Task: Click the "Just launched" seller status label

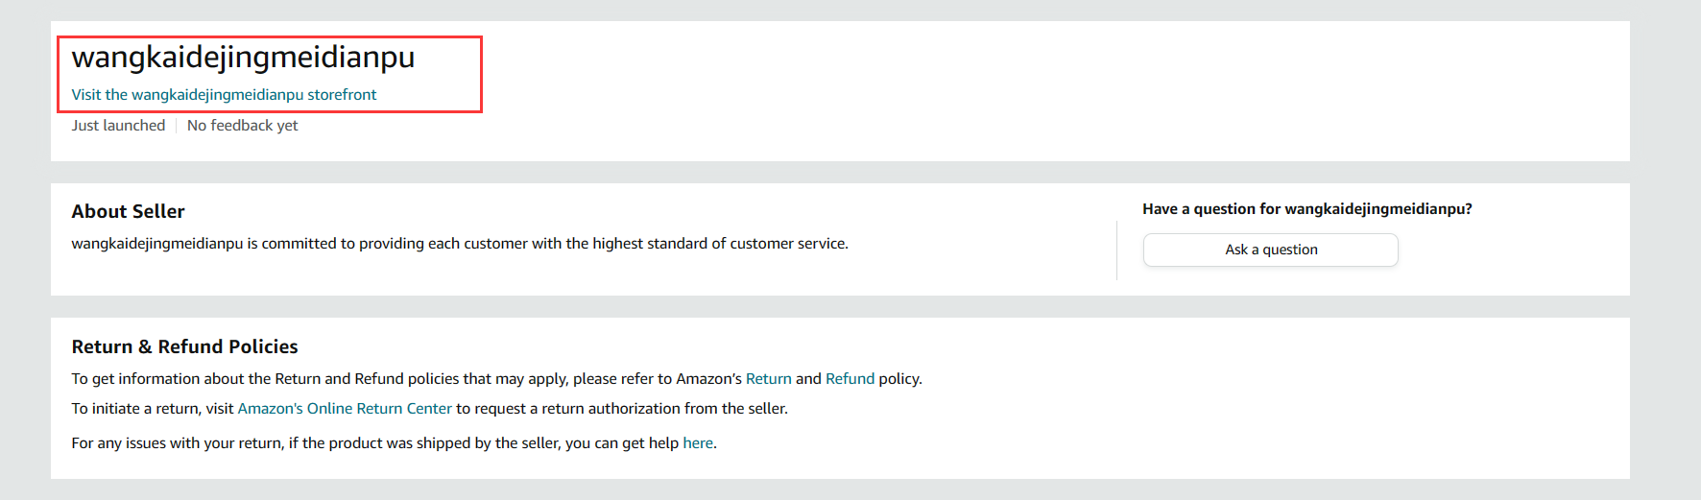Action: coord(118,126)
